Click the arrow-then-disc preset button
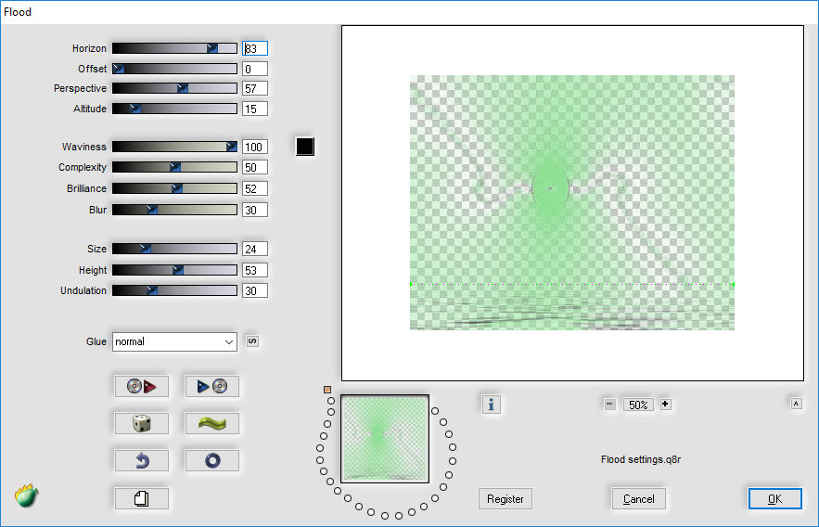Screen dimensions: 819x527 (212, 386)
